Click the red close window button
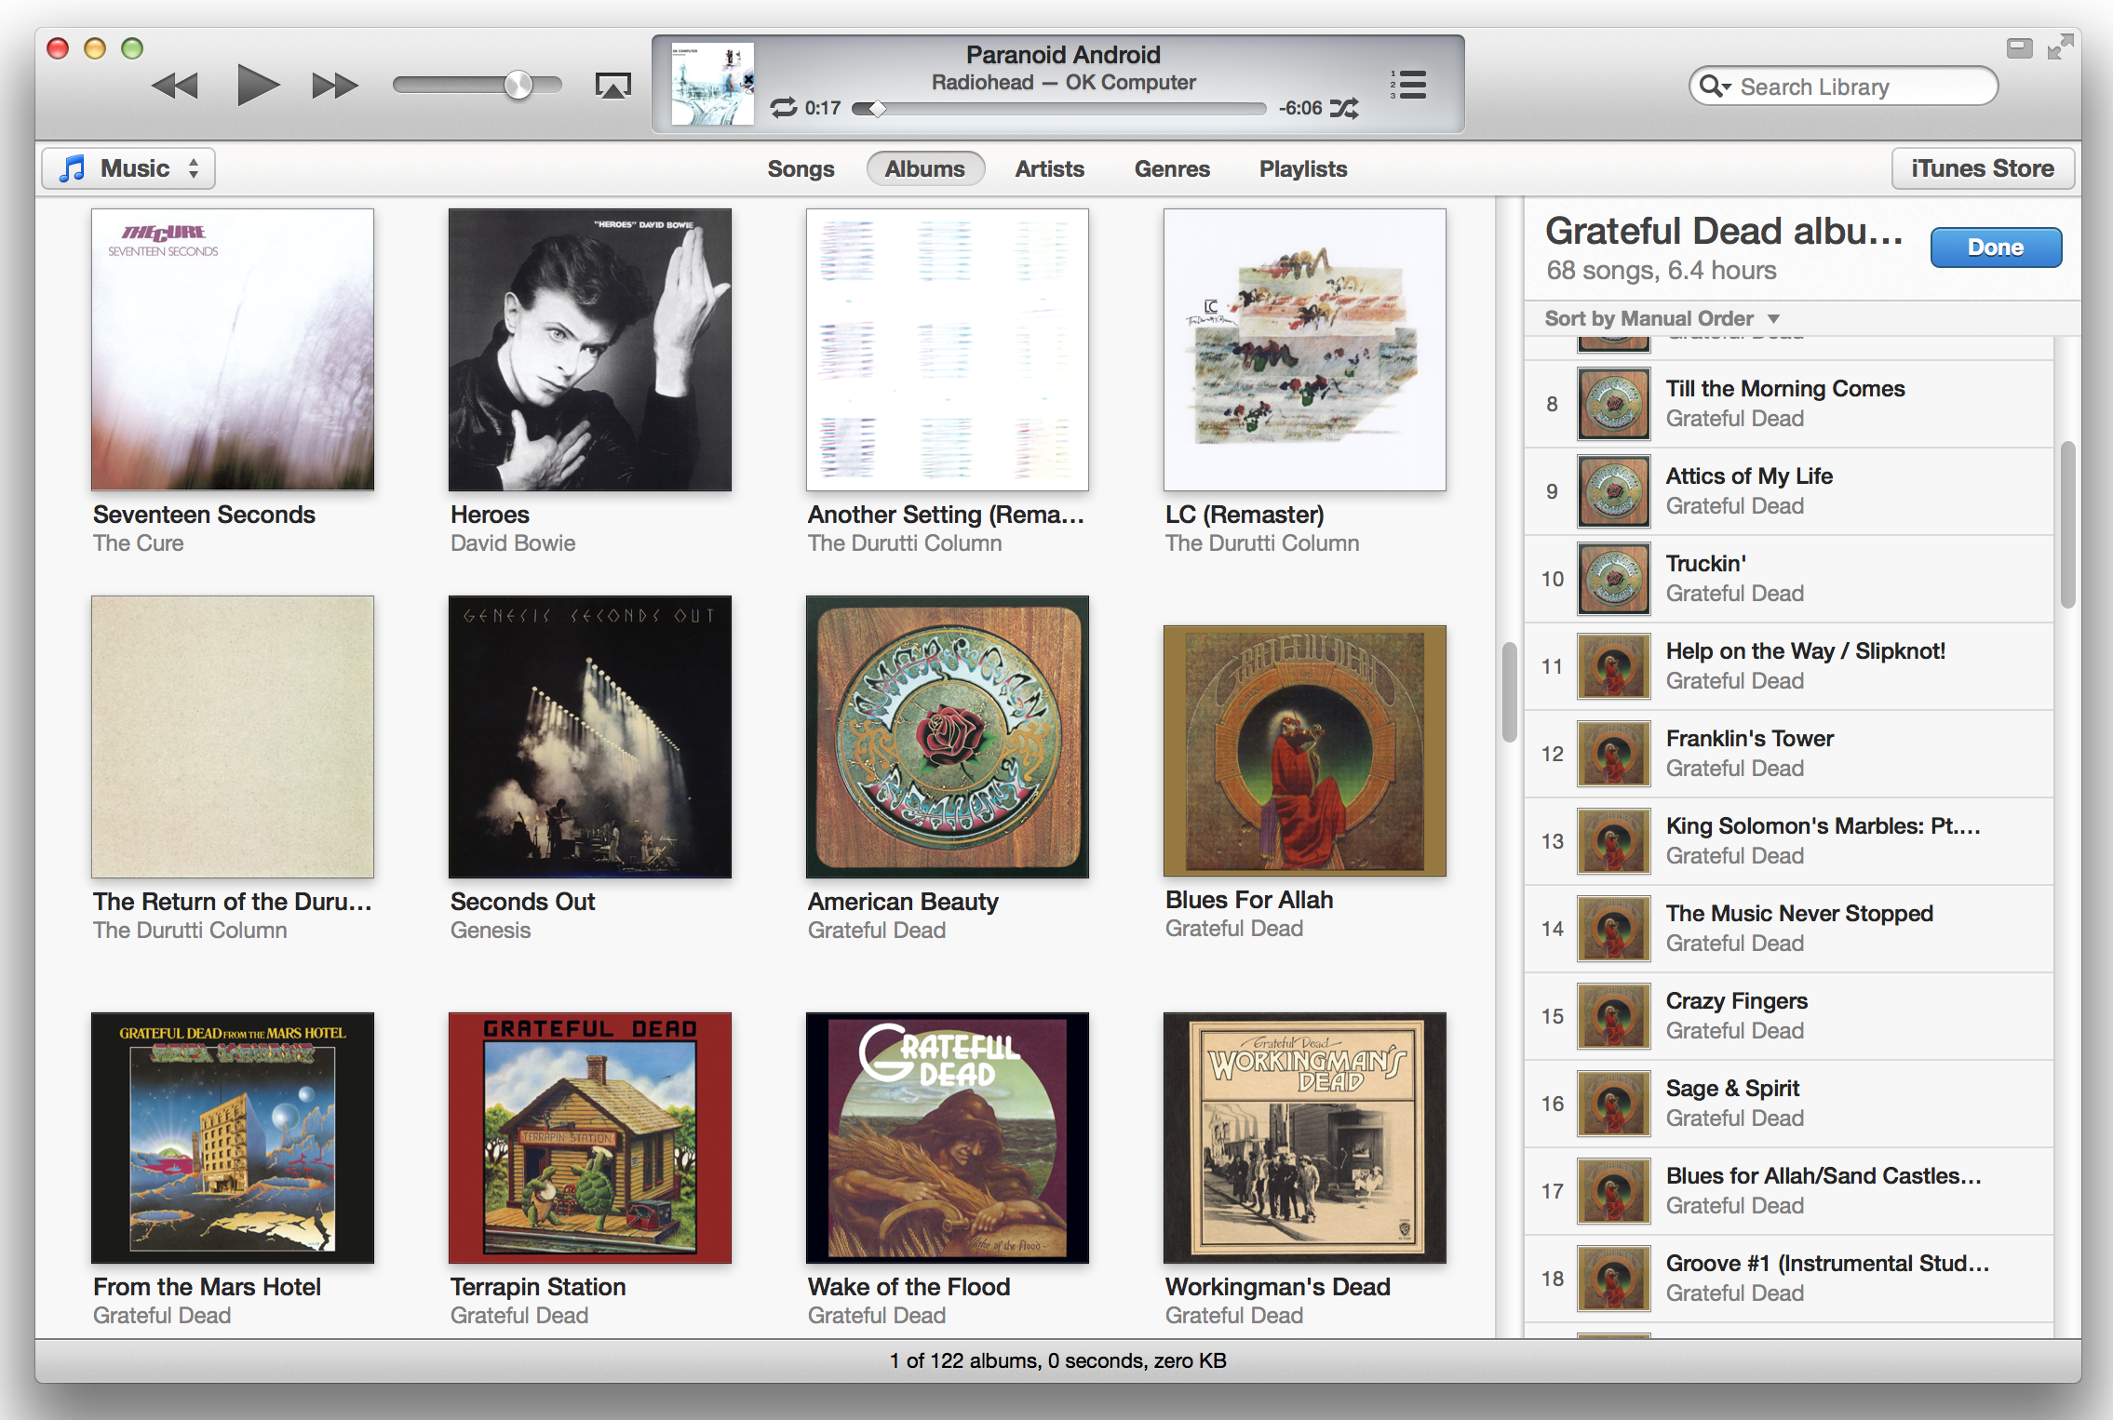The height and width of the screenshot is (1420, 2113). click(59, 48)
